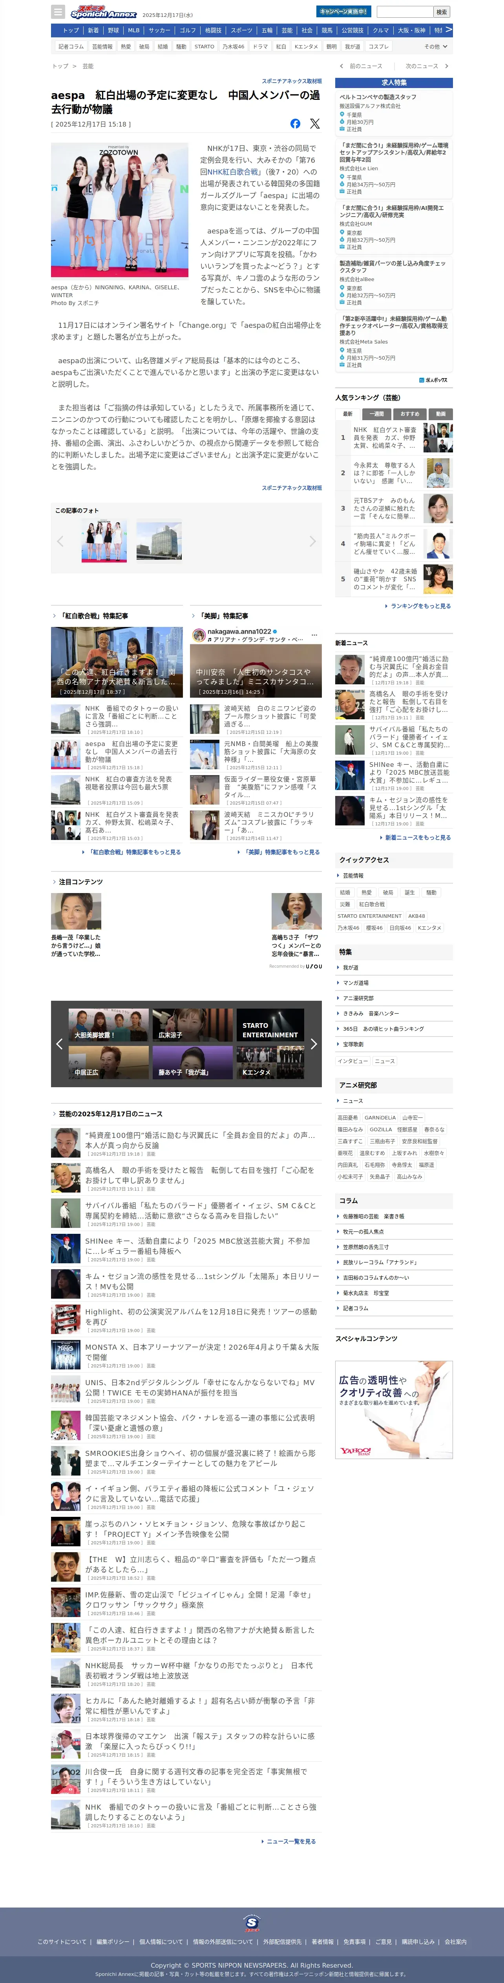
Task: Open the hamburger menu icon
Action: (x=58, y=11)
